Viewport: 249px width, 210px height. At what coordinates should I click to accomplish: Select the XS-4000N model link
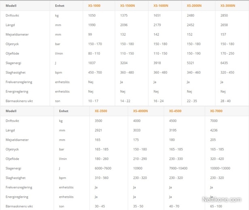tap(140, 111)
